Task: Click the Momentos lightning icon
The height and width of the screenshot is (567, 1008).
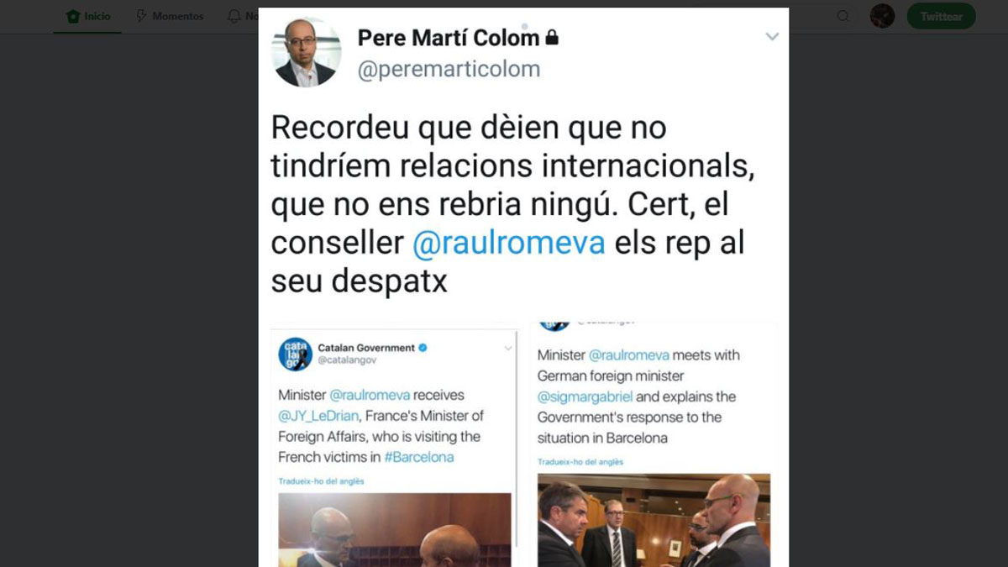Action: pos(141,17)
